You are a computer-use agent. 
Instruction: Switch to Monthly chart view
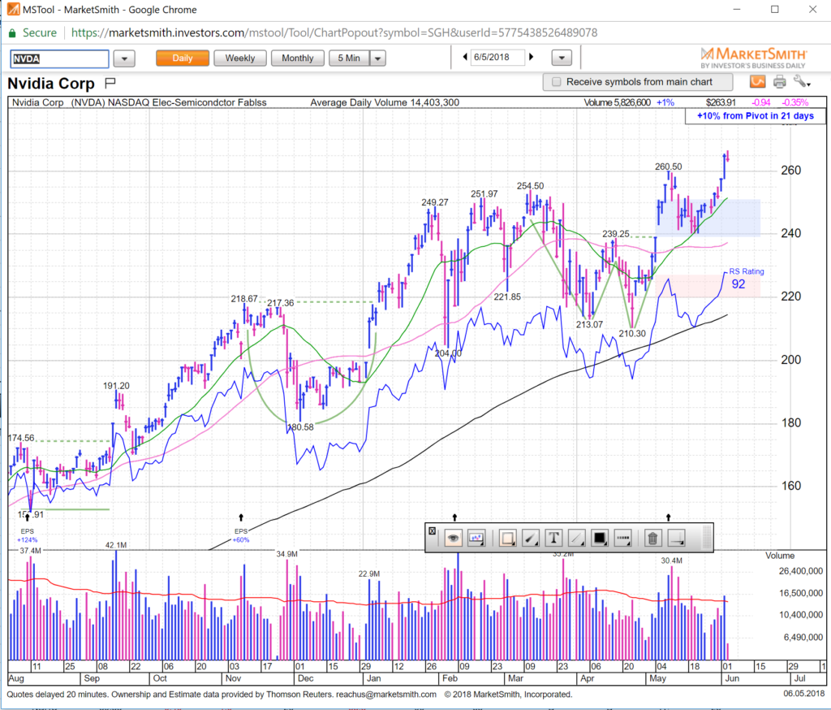tap(297, 58)
